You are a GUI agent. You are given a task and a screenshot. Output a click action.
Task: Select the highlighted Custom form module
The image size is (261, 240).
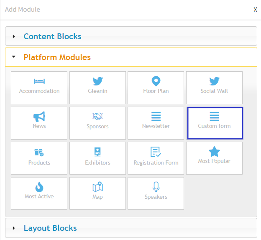coord(215,123)
